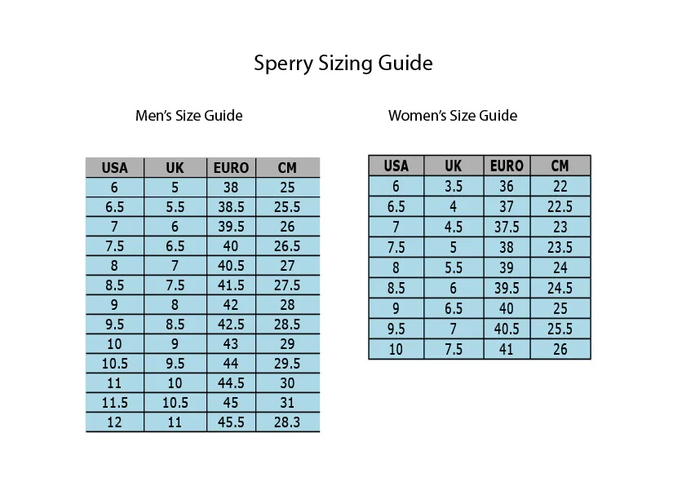Click the men's table EURO column header
Screen dimensions: 682x486
point(231,167)
